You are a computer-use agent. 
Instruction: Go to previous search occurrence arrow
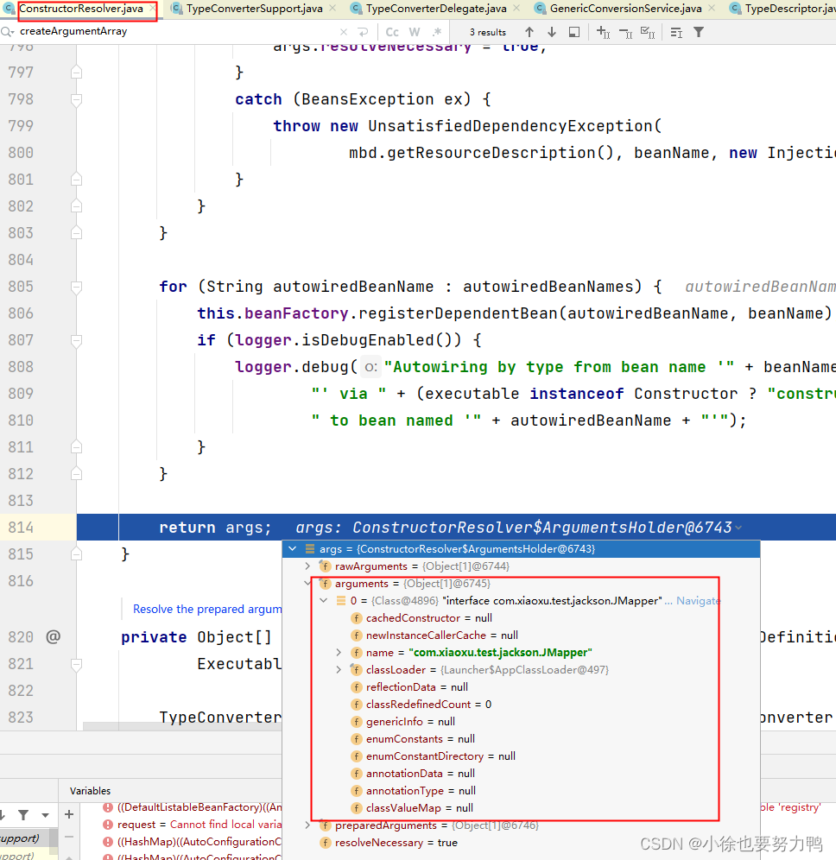[x=529, y=32]
